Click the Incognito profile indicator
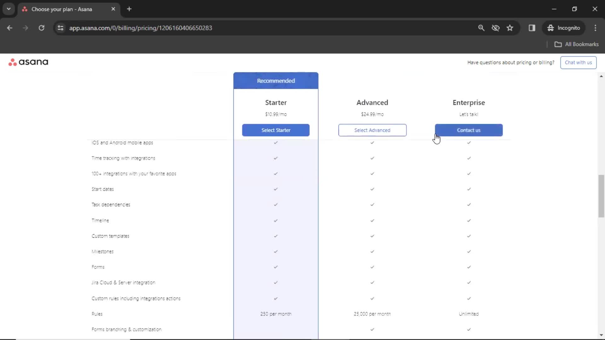 (x=564, y=28)
